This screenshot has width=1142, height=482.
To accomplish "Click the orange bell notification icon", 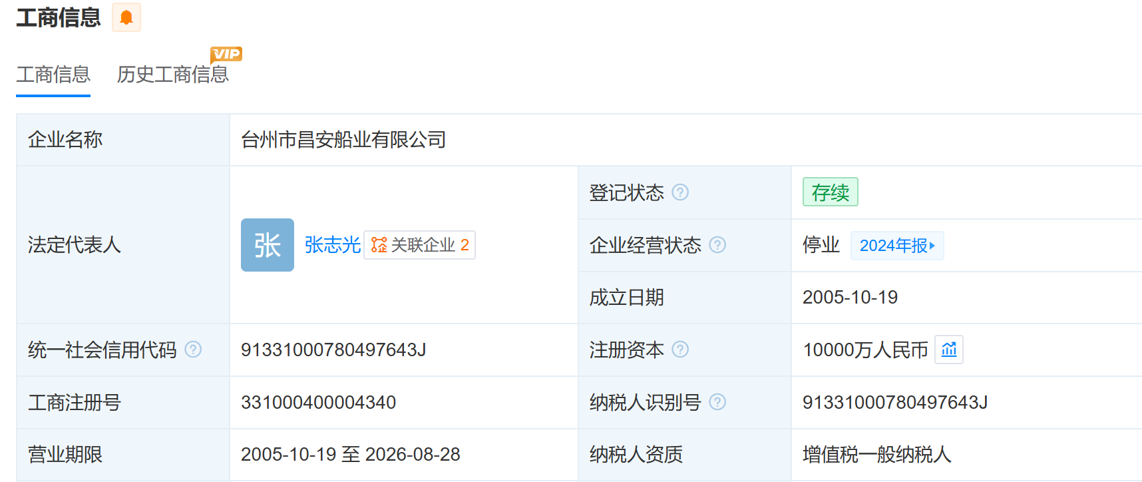I will click(126, 18).
